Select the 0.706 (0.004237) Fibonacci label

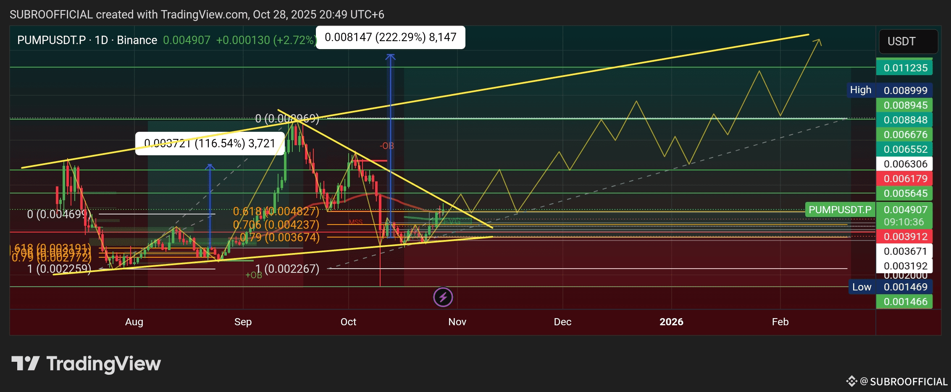(276, 225)
